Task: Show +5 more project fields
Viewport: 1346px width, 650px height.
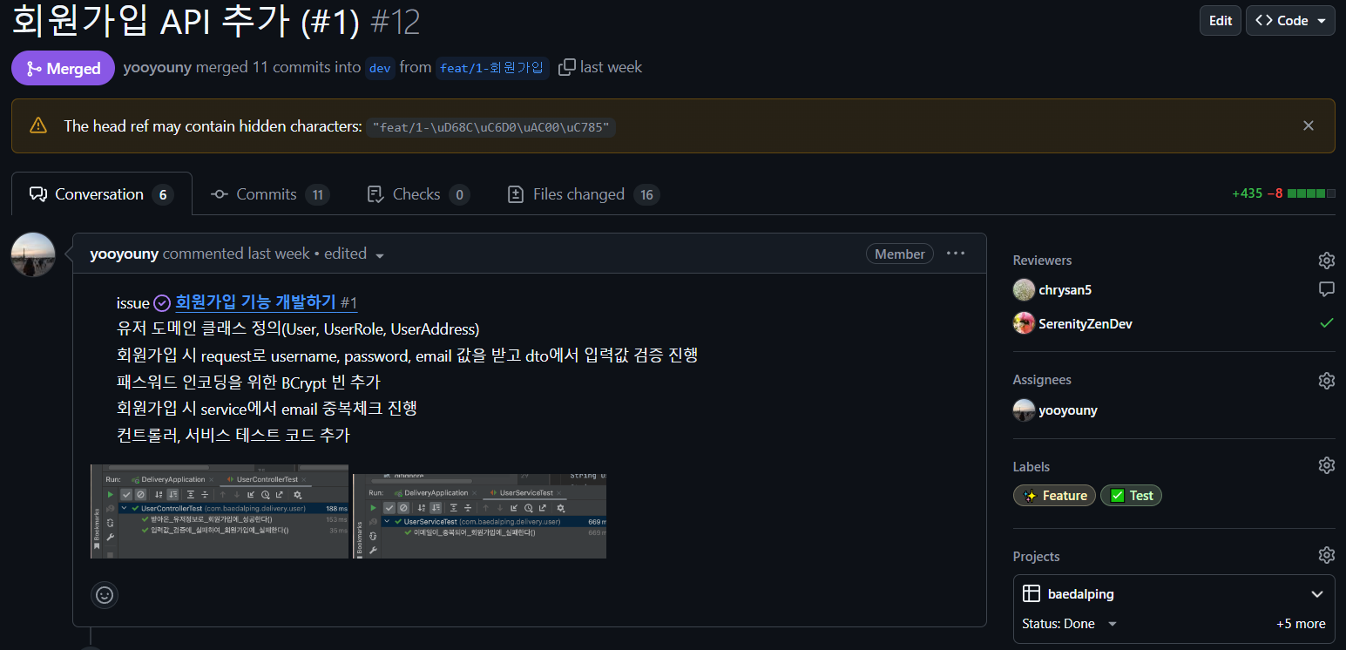Action: click(x=1301, y=624)
